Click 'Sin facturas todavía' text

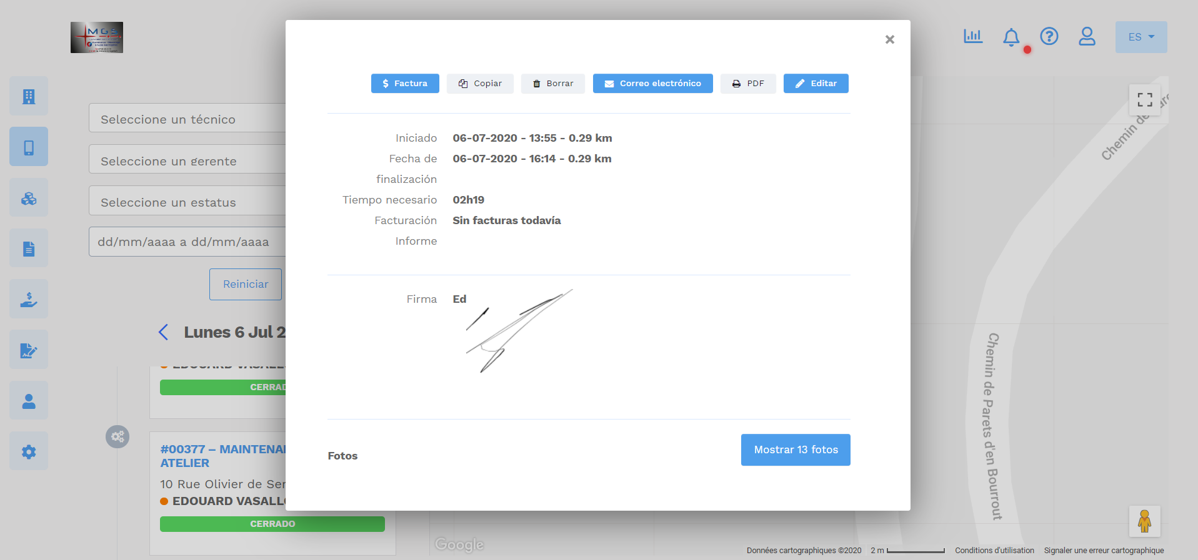click(x=507, y=220)
